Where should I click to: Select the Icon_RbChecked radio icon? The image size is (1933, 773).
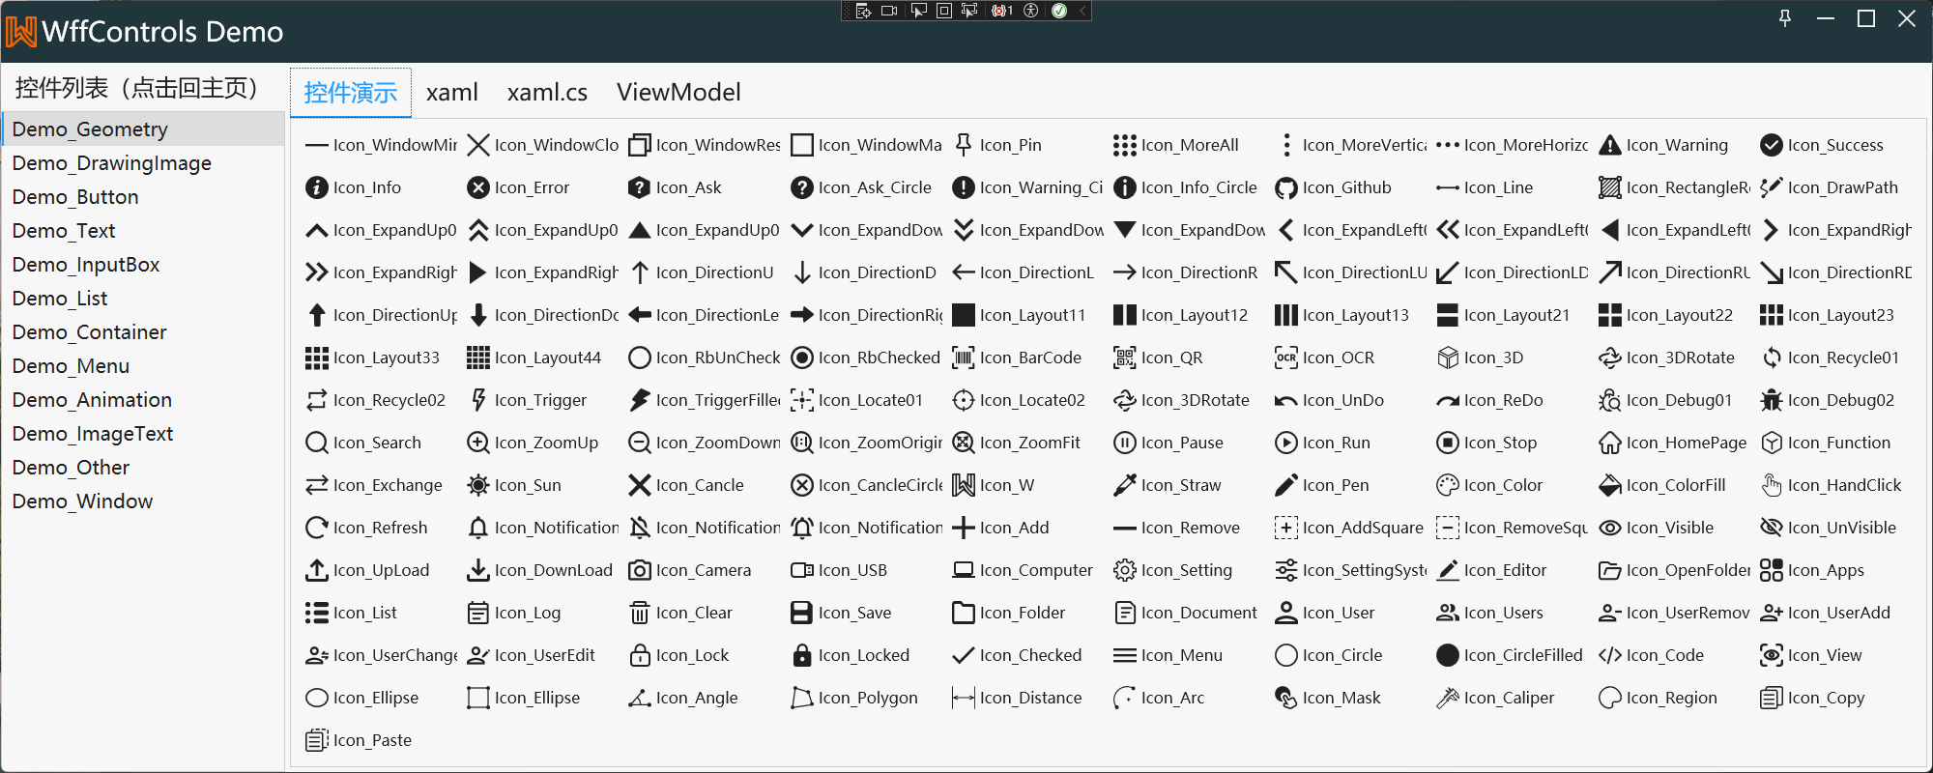(801, 358)
